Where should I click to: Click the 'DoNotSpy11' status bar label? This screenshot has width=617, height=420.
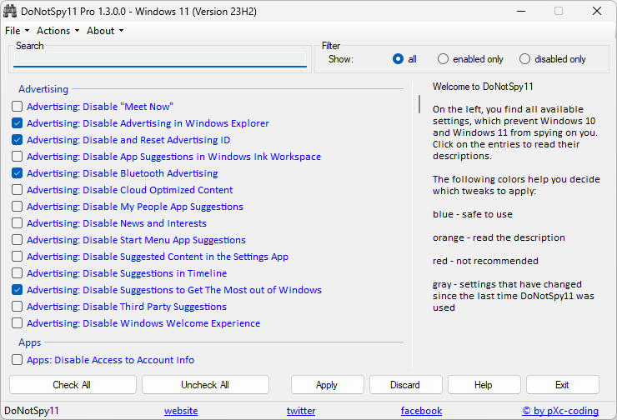[x=32, y=411]
